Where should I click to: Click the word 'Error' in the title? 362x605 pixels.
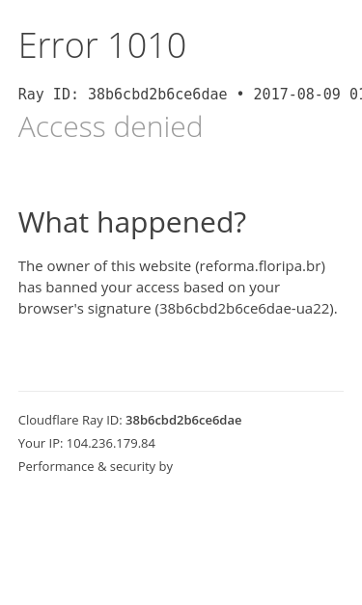coord(58,45)
